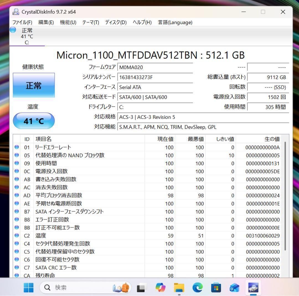Click the blue status dot beside 残り寿命
This screenshot has width=299, height=296.
point(17,275)
